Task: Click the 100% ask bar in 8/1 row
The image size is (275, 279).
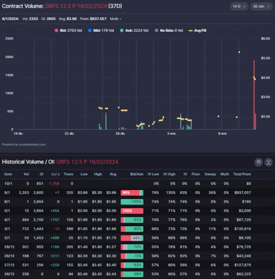Action: point(132,202)
